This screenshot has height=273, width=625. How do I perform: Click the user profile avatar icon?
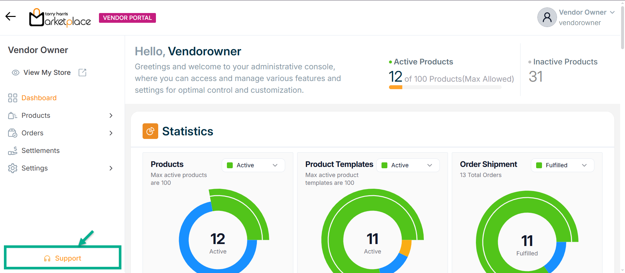pos(547,17)
